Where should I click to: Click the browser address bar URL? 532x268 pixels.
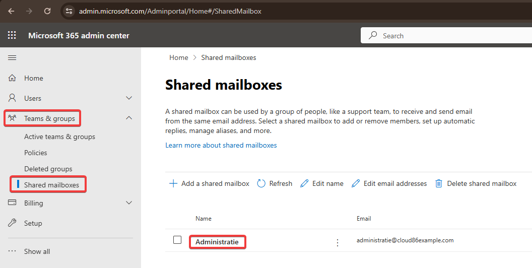pos(170,11)
